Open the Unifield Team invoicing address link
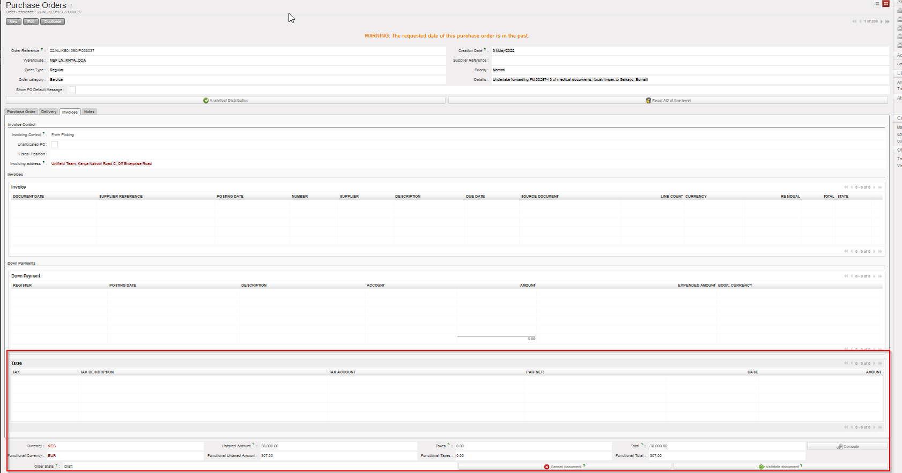902x473 pixels. pos(101,164)
